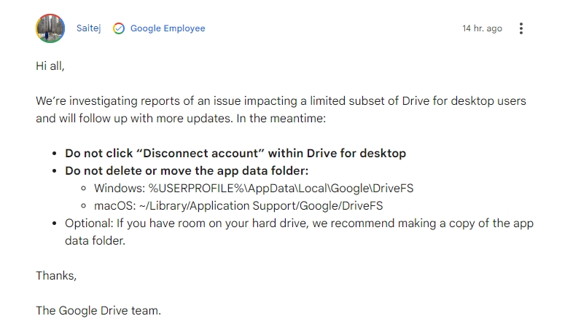Click the bold "Disconnect account" warning line

click(235, 153)
